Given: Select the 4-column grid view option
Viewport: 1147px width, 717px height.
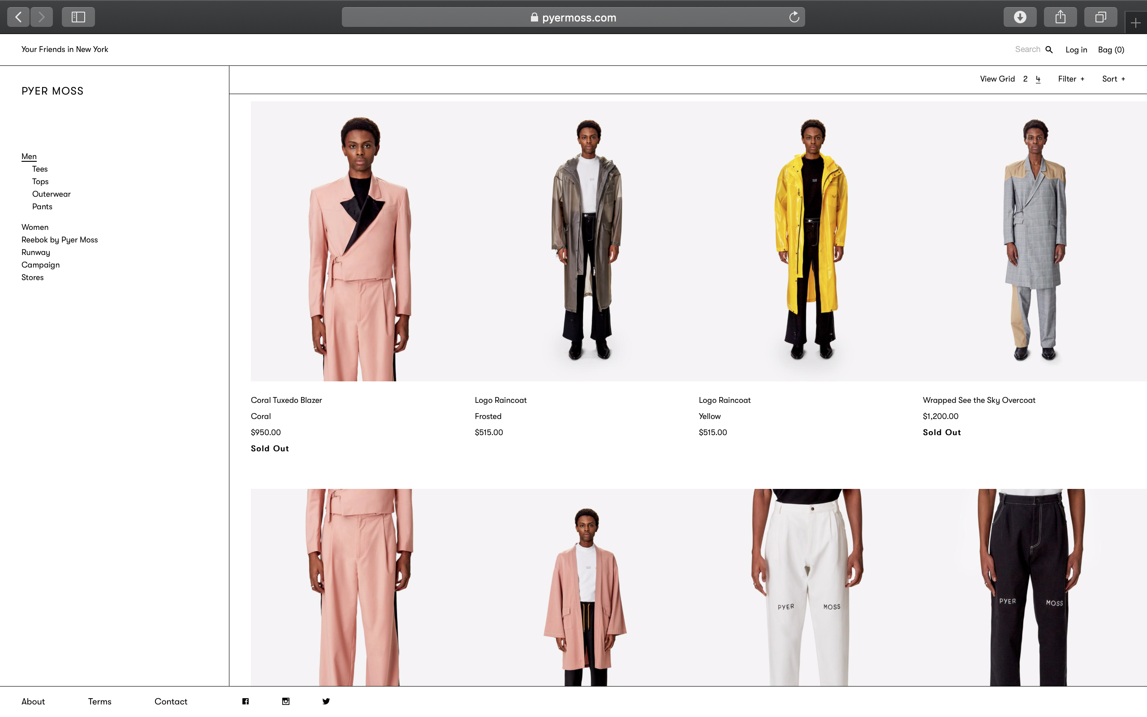Looking at the screenshot, I should pos(1038,79).
